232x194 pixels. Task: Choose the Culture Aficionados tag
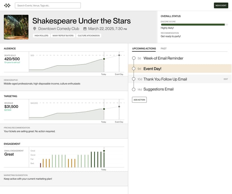coord(89,36)
